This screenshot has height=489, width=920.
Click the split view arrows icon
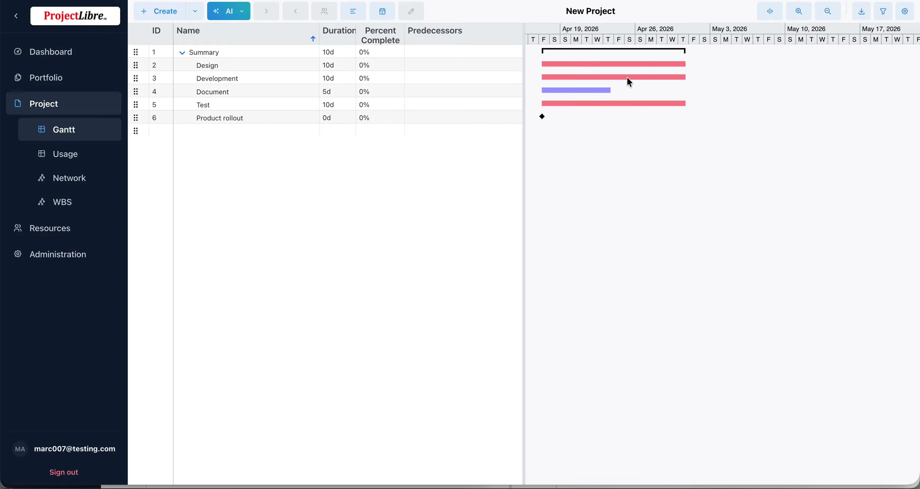tap(770, 11)
